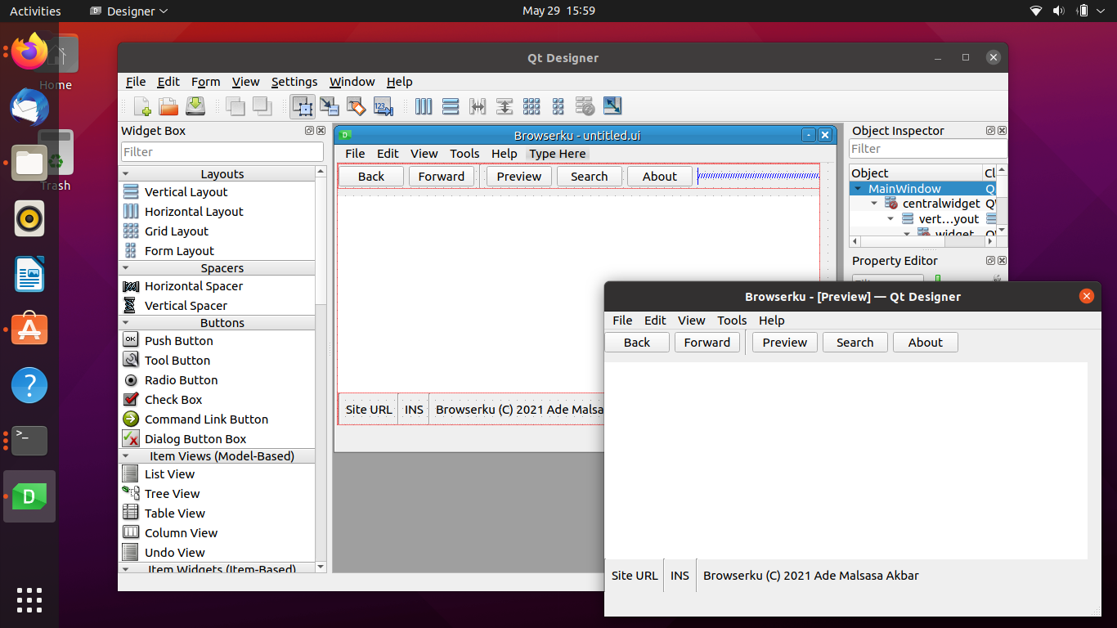Apply Lay Out Vertically toolbar icon
Image resolution: width=1117 pixels, height=628 pixels.
(x=450, y=105)
